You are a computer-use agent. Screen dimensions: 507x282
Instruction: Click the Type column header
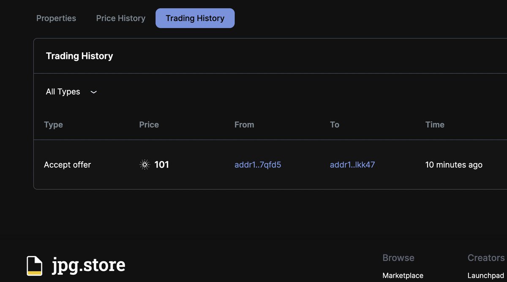tap(53, 125)
